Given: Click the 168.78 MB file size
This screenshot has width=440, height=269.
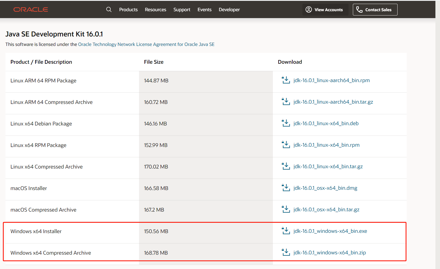Looking at the screenshot, I should (156, 253).
